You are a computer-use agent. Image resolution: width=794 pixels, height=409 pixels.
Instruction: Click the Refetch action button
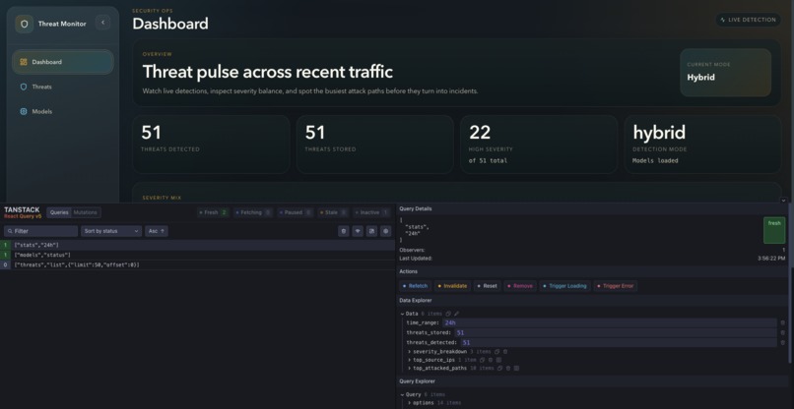click(x=416, y=286)
